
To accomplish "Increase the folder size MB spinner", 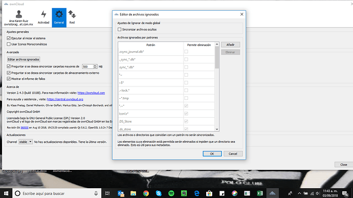I will tap(95, 65).
